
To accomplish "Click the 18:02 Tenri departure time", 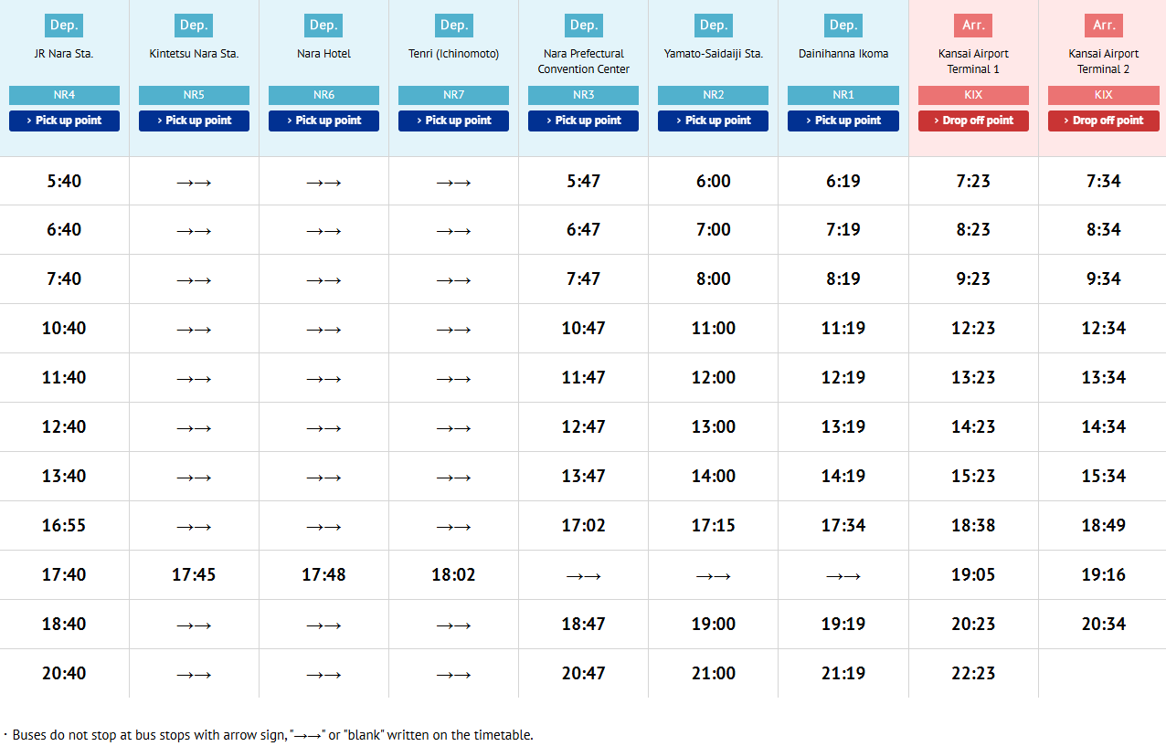I will click(453, 575).
